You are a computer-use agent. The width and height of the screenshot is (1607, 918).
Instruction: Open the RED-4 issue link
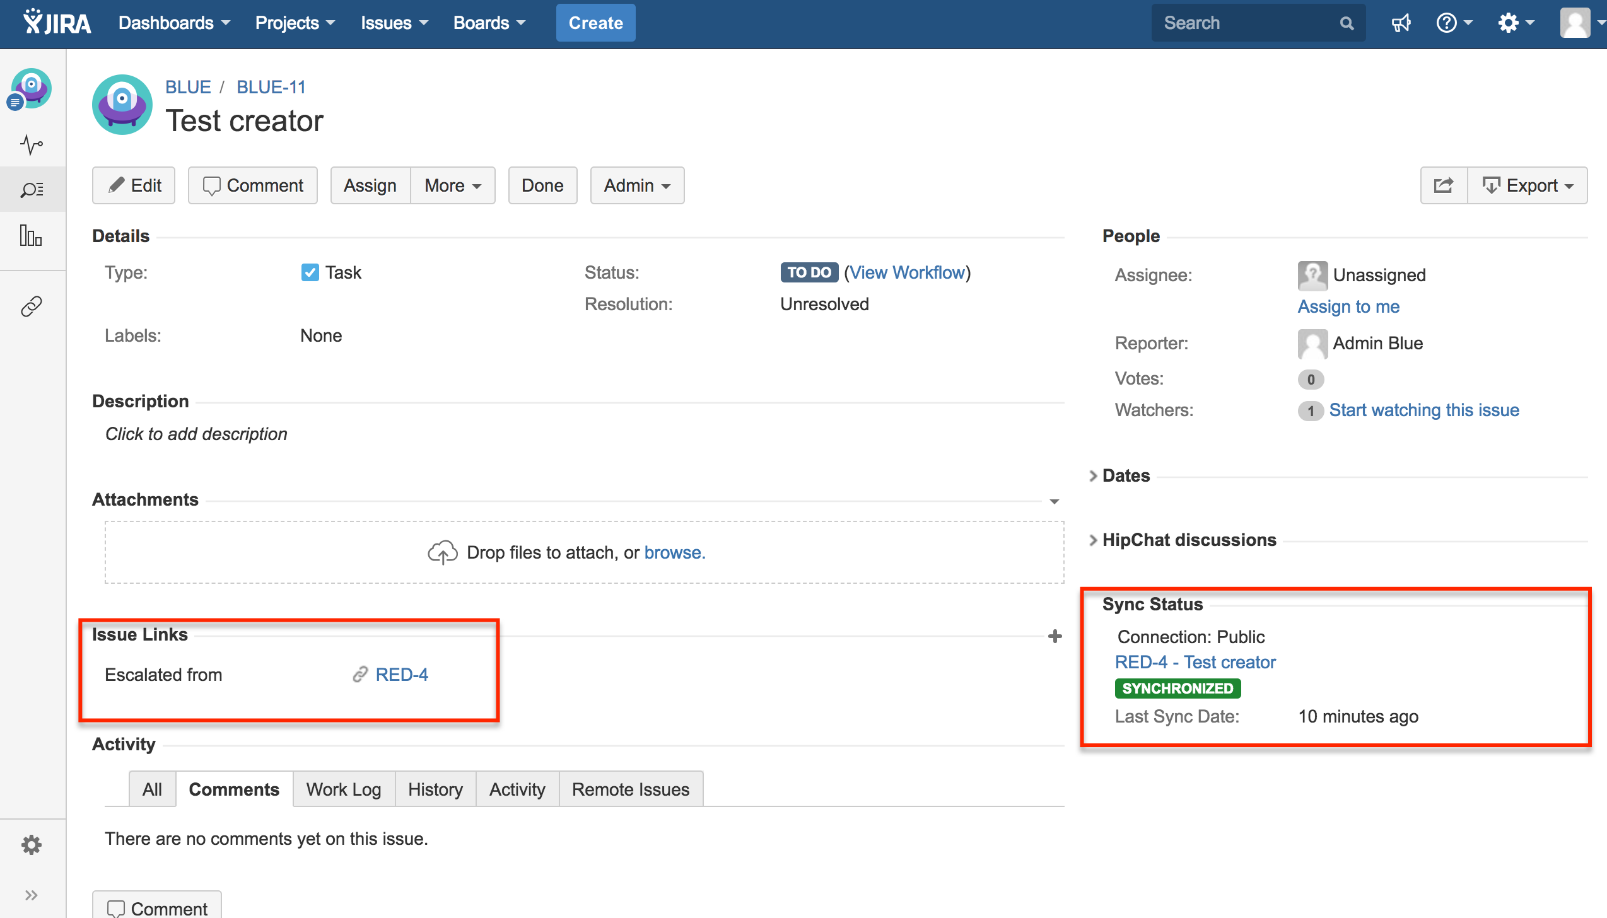click(402, 675)
